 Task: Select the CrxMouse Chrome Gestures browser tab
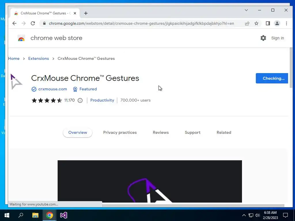coord(45,13)
